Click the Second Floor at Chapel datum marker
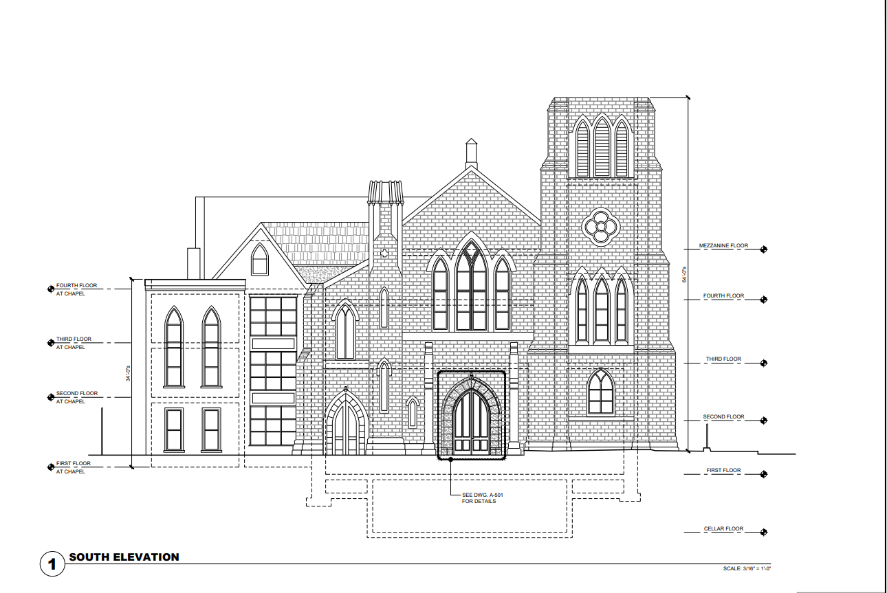 (50, 397)
